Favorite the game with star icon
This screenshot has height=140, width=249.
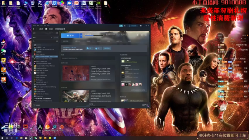[x=146, y=35]
